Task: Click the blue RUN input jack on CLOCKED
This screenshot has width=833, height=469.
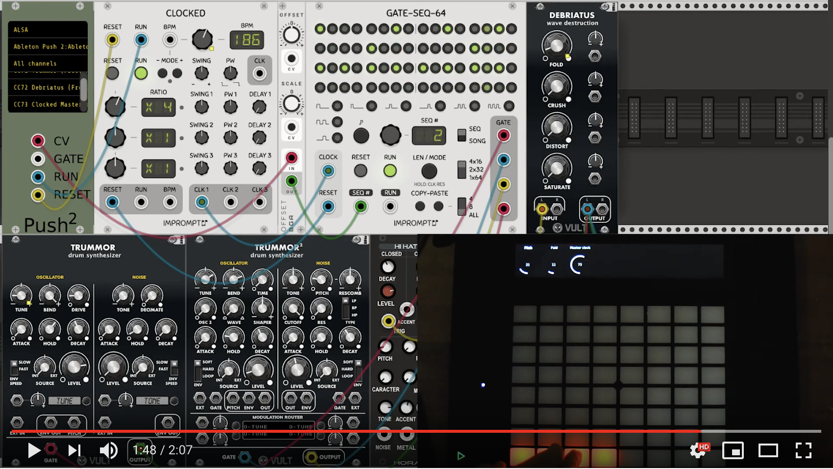Action: [141, 40]
